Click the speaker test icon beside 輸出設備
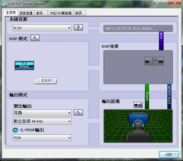The image size is (183, 161). point(138,105)
